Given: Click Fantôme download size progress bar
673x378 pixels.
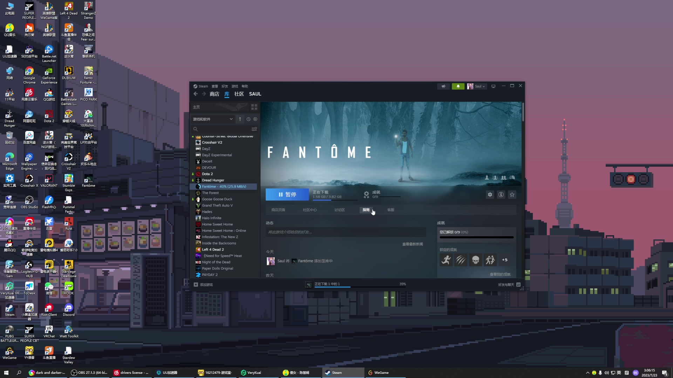Looking at the screenshot, I should click(335, 200).
